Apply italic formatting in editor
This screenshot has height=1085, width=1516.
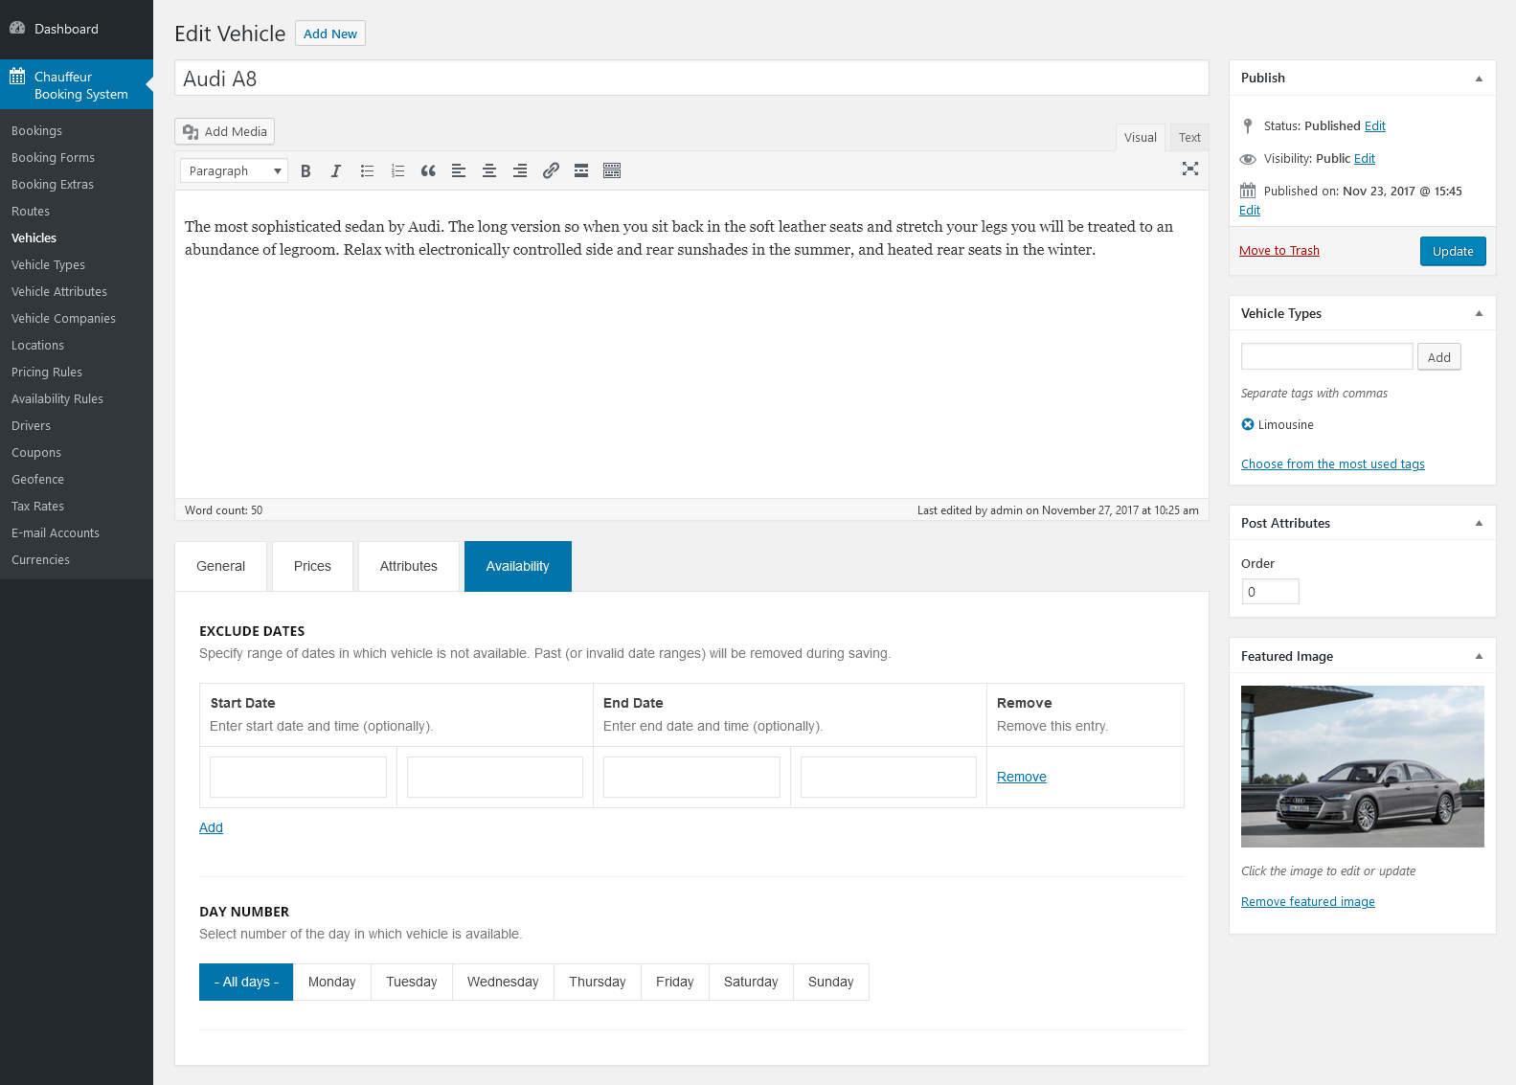pyautogui.click(x=336, y=171)
